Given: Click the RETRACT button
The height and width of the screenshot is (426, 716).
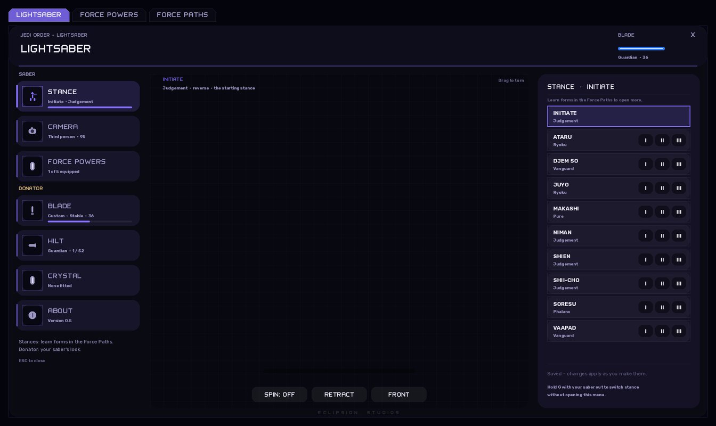Looking at the screenshot, I should (x=339, y=395).
